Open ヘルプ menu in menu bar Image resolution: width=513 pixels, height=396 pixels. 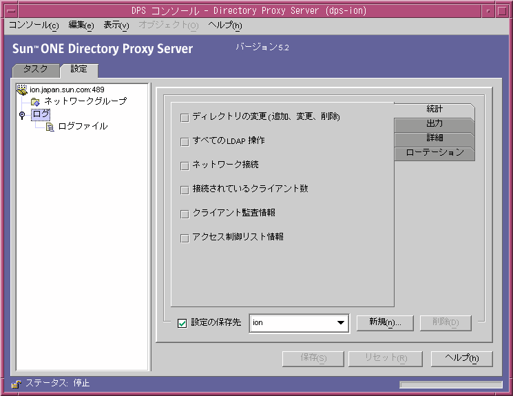click(x=224, y=25)
